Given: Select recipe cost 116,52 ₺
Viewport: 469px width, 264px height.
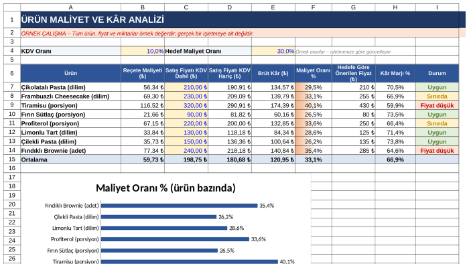Looking at the screenshot, I should (x=143, y=105).
